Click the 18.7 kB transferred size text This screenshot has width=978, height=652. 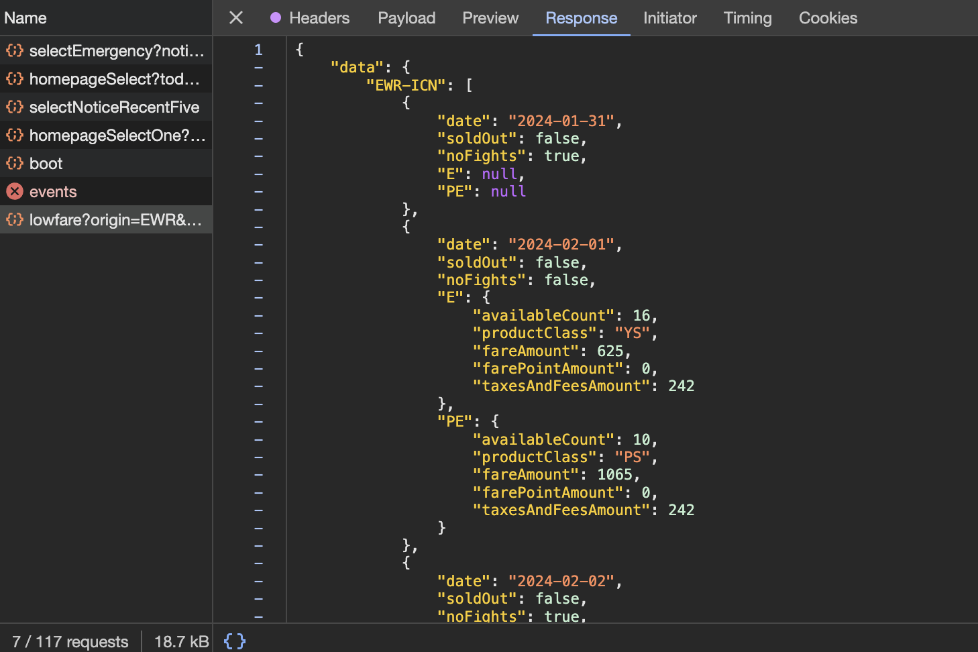point(182,642)
